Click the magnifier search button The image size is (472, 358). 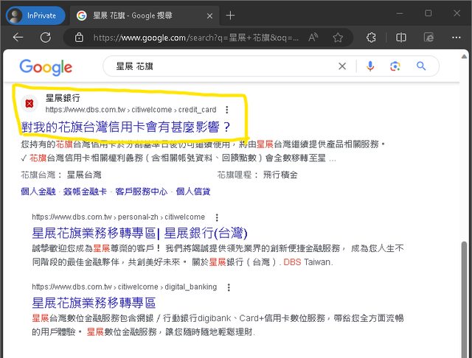[x=422, y=66]
